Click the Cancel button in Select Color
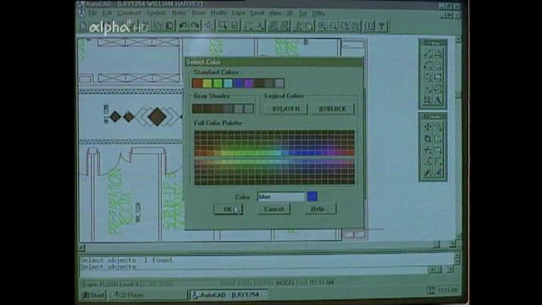The height and width of the screenshot is (305, 542). tap(274, 209)
